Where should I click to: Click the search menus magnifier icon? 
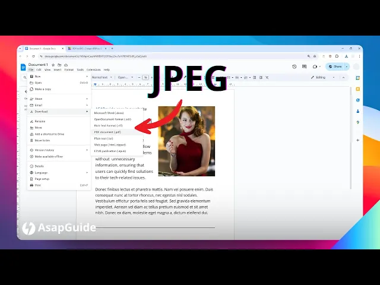(x=25, y=78)
